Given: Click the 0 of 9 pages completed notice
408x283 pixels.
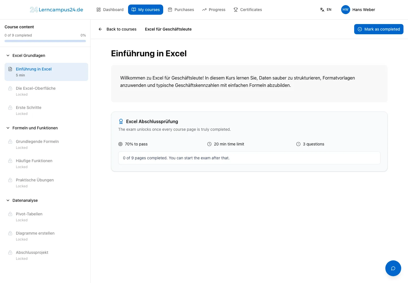Looking at the screenshot, I should click(249, 158).
